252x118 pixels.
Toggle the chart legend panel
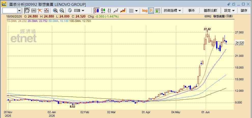151,11
